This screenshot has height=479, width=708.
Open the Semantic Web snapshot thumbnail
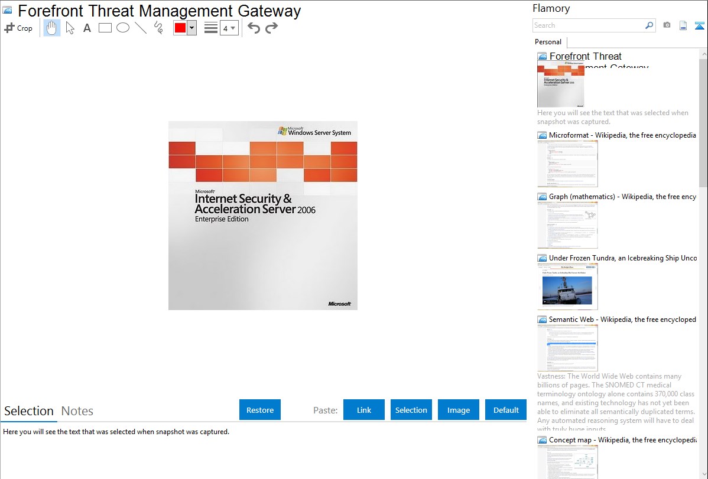tap(567, 348)
